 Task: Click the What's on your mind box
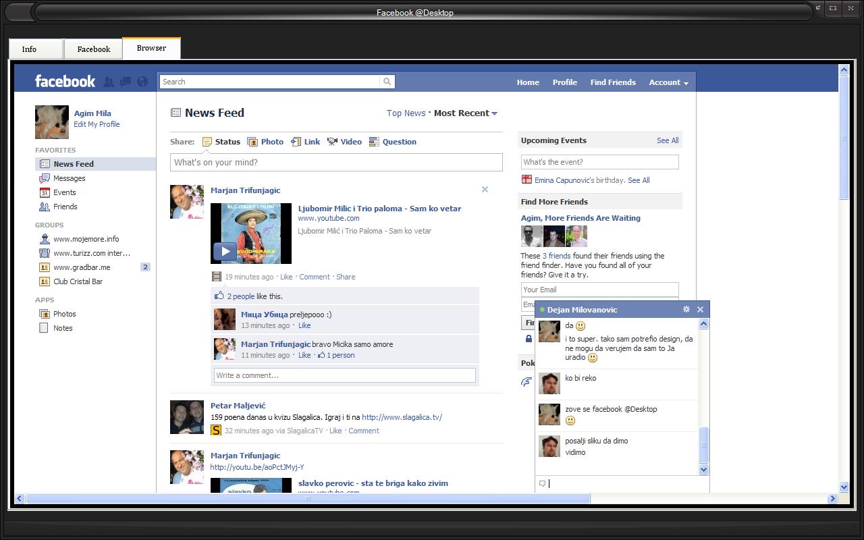(x=336, y=162)
